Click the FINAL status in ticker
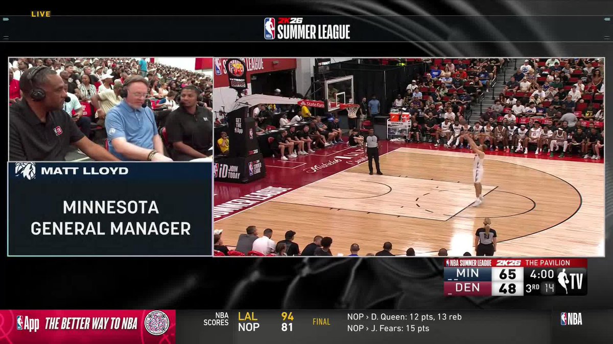This screenshot has width=613, height=344. (x=321, y=322)
